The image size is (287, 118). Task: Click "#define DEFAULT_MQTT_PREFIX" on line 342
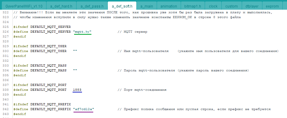[42, 109]
